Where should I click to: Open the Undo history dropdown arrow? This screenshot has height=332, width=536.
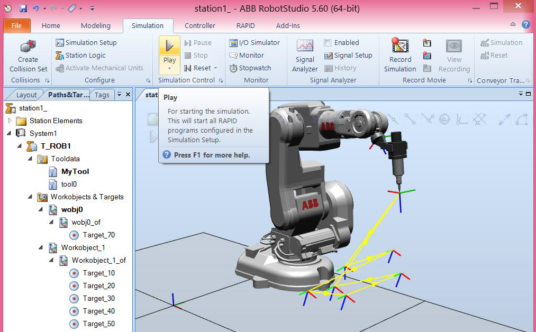click(44, 8)
